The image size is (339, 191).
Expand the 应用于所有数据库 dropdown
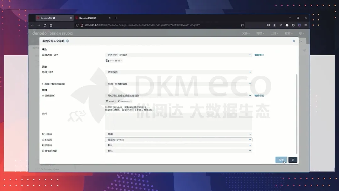coord(178,84)
